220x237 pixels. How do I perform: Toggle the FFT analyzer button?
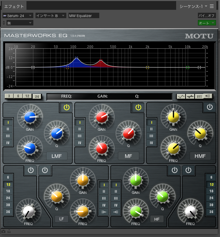pos(199,96)
